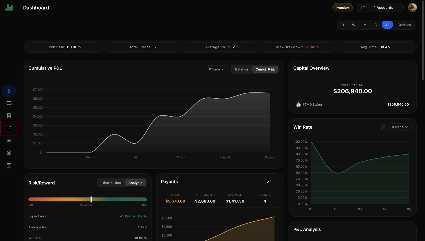Click the FTMO Swing account row

pyautogui.click(x=352, y=104)
